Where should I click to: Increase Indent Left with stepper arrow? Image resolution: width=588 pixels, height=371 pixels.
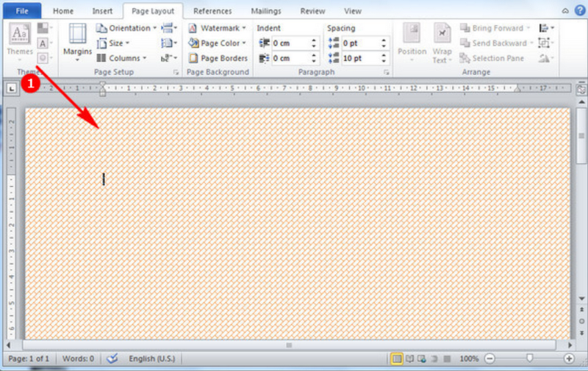point(314,40)
